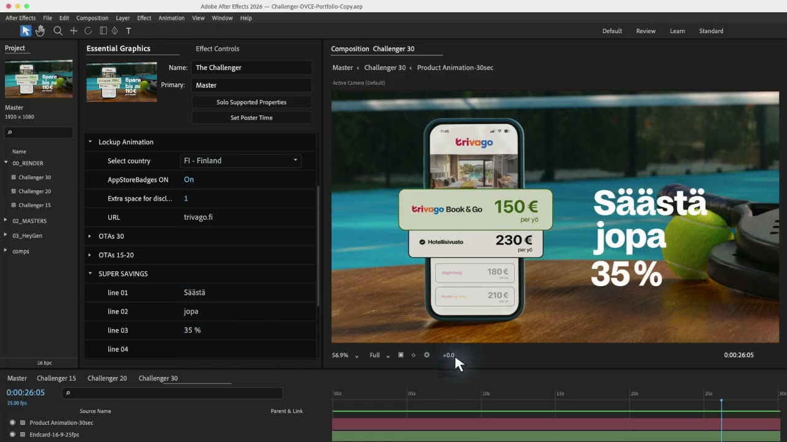The width and height of the screenshot is (787, 442).
Task: Click the timeline search magnifier icon
Action: click(68, 393)
